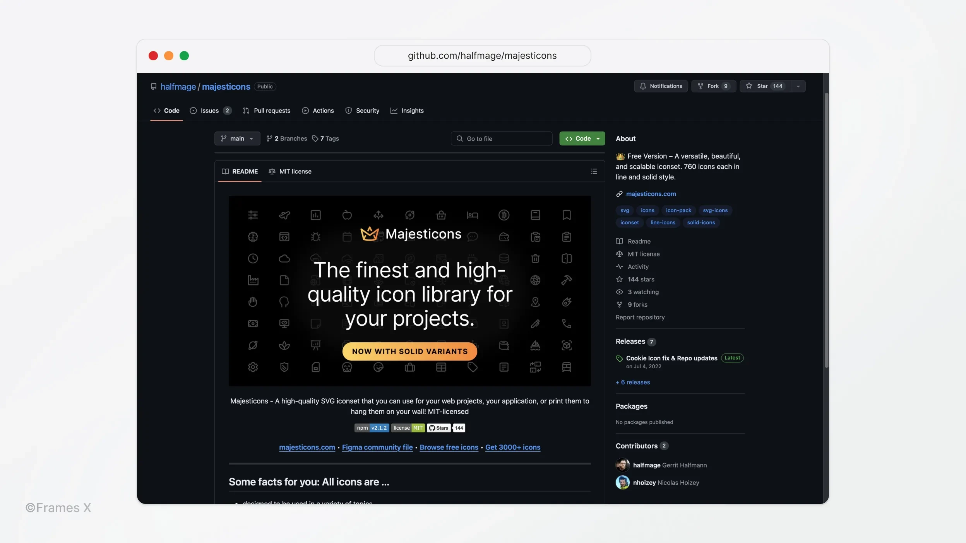Click the halfmage contributor avatar
966x543 pixels.
622,464
